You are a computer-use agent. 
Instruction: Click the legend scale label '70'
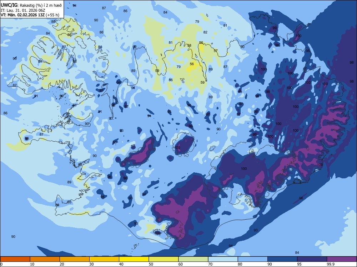[x=210, y=264]
